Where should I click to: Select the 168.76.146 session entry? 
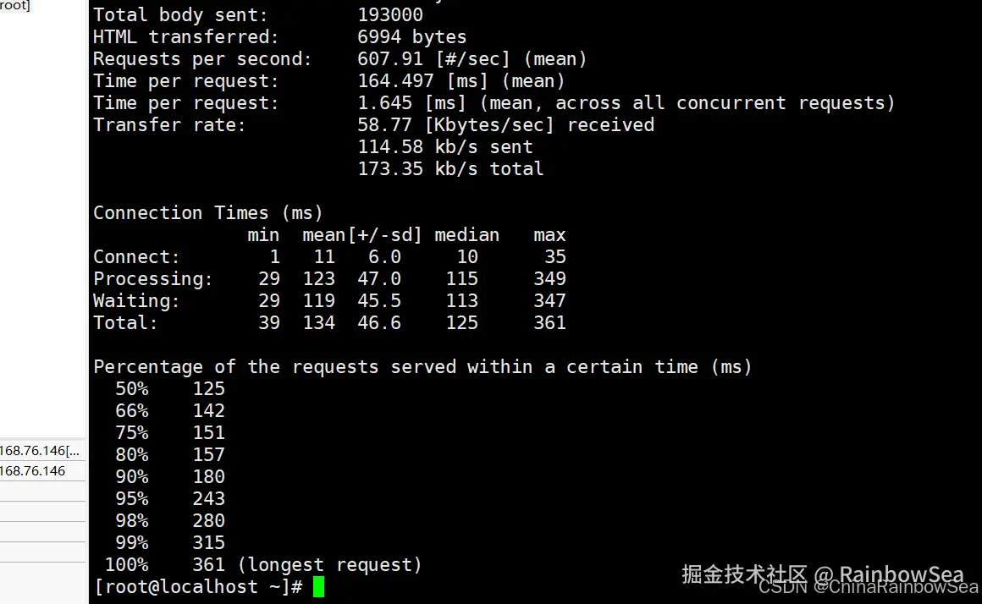coord(40,470)
